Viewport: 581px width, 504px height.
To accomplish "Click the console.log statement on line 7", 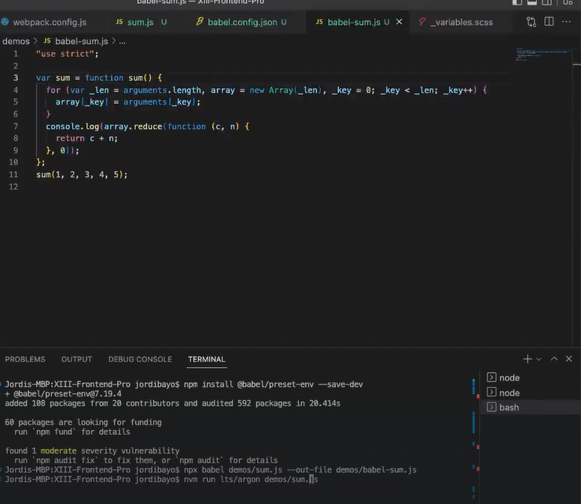I will (x=147, y=127).
